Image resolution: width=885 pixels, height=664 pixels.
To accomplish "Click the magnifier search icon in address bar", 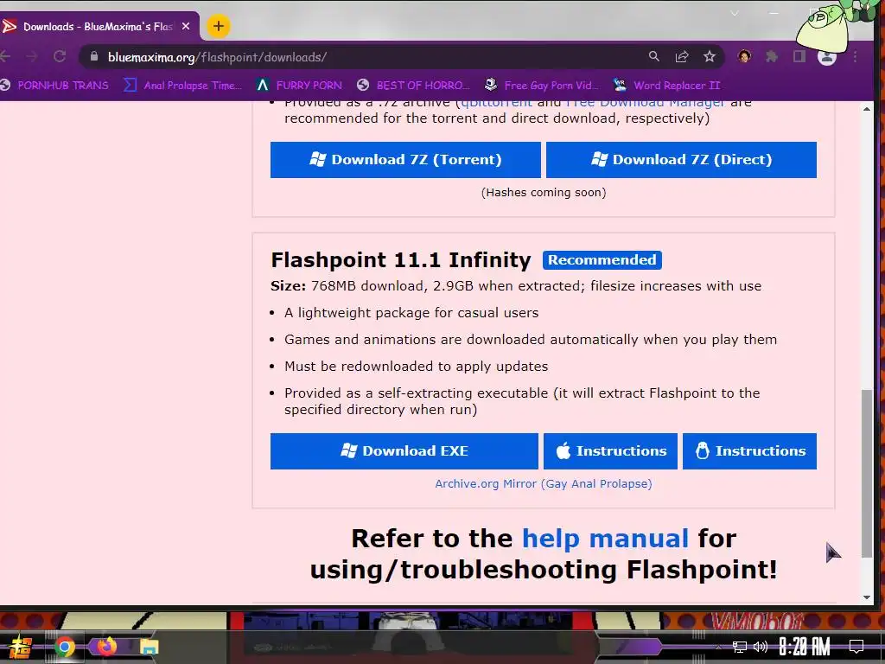I will (654, 56).
